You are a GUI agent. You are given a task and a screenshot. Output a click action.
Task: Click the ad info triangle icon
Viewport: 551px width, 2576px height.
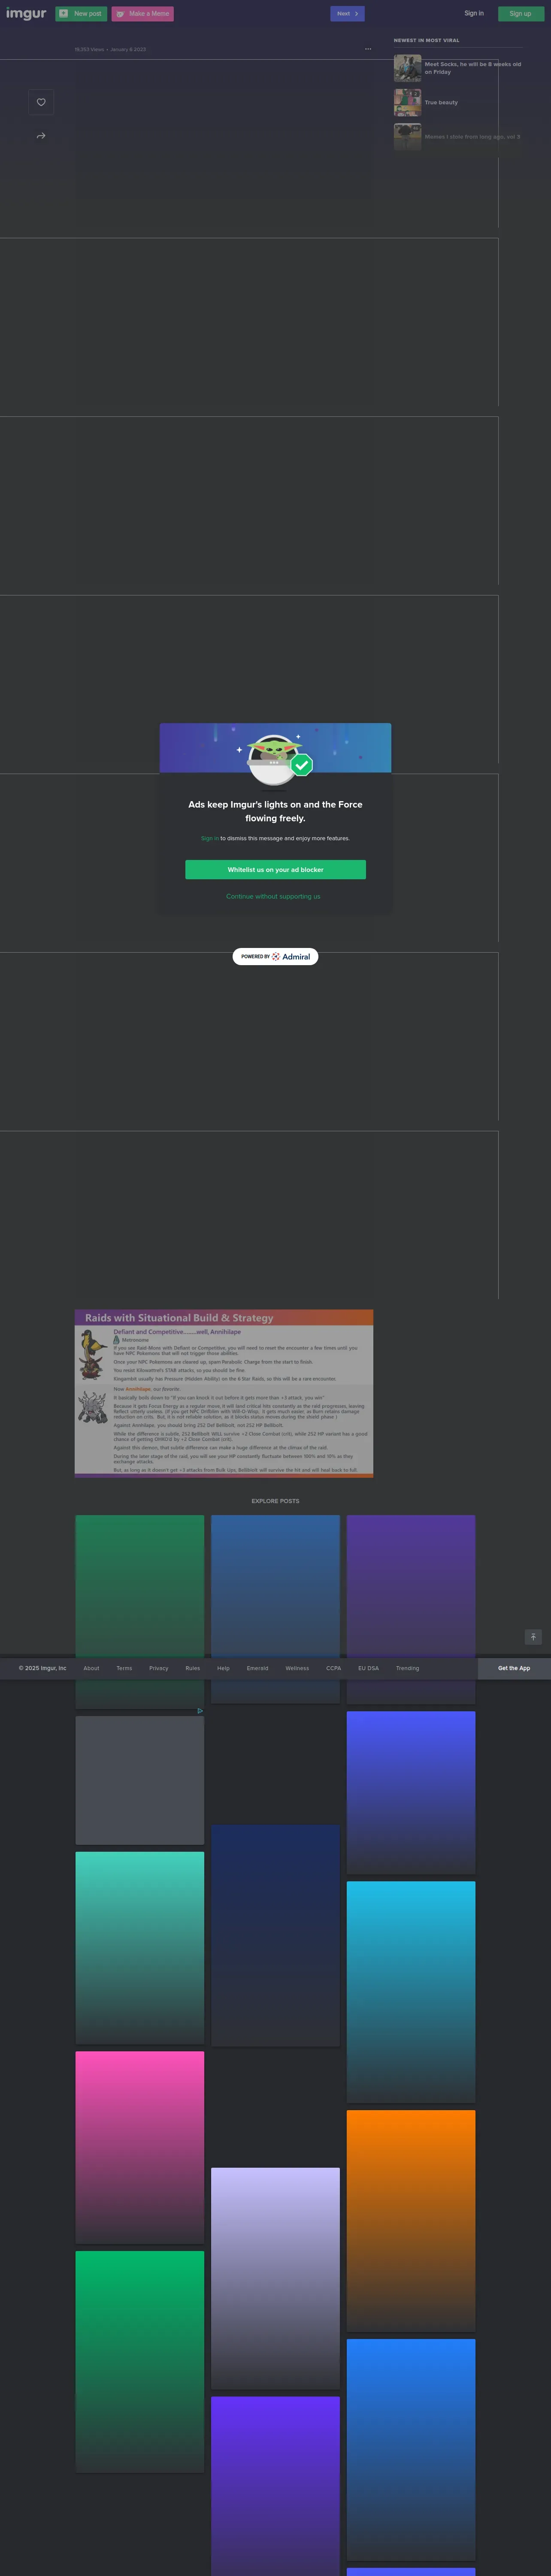[x=200, y=1711]
